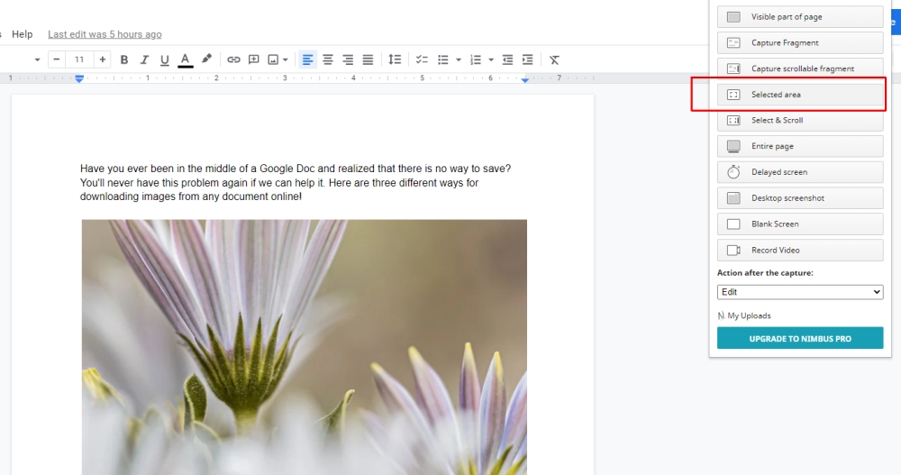Image resolution: width=901 pixels, height=475 pixels.
Task: Choose the Selected area capture option
Action: point(800,95)
